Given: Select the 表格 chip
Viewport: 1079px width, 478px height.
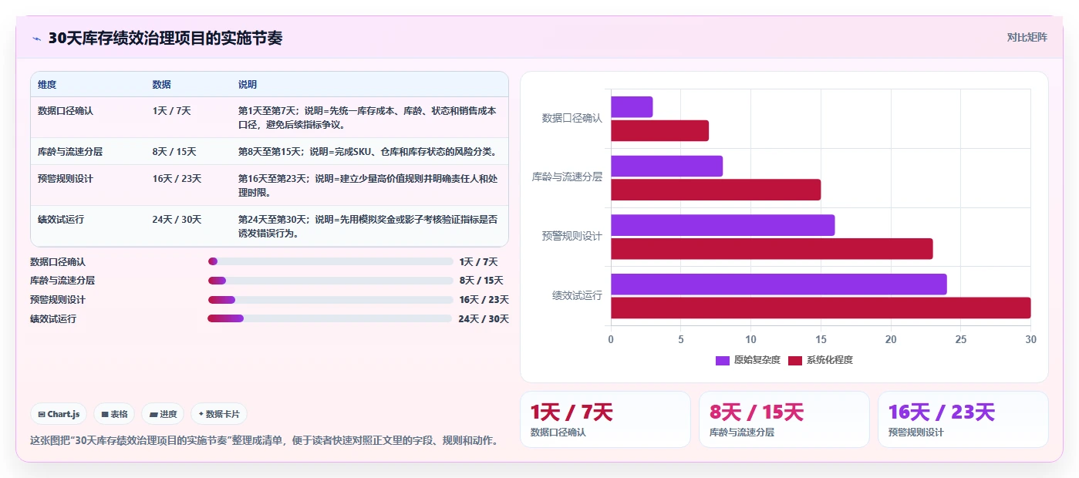Looking at the screenshot, I should click(114, 414).
